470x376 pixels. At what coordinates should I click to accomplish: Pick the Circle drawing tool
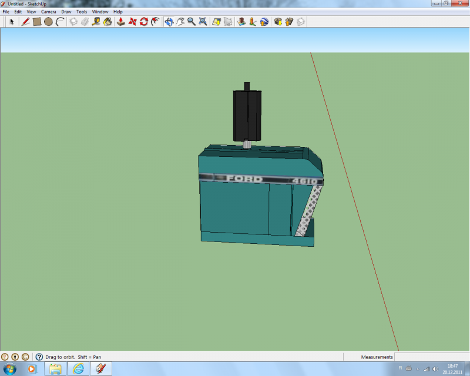[x=48, y=22]
